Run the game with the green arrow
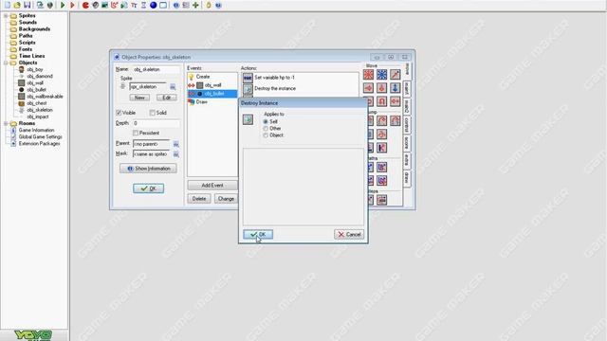The height and width of the screenshot is (341, 607). pos(63,5)
